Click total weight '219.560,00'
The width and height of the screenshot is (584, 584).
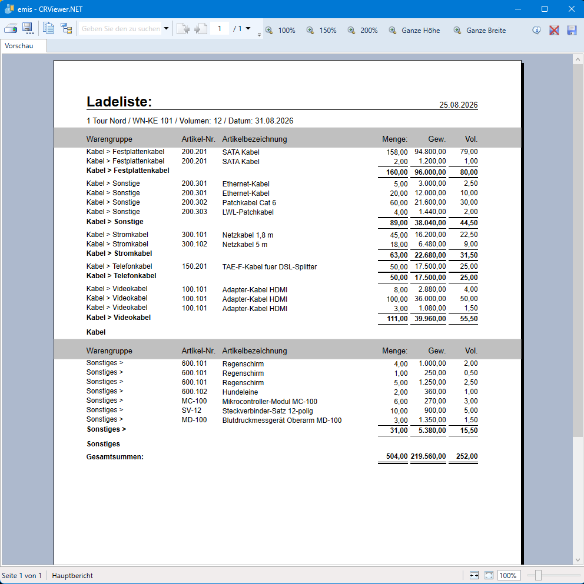pyautogui.click(x=428, y=456)
